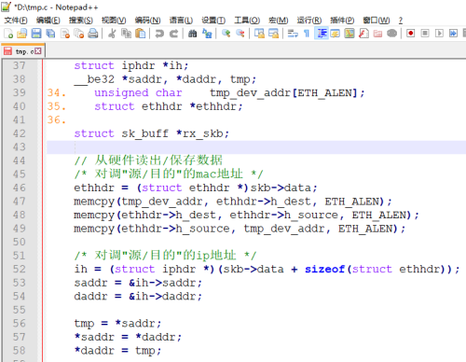Screen dimensions: 466x362
Task: Close the tmp.c tab with its X
Action: [x=38, y=51]
